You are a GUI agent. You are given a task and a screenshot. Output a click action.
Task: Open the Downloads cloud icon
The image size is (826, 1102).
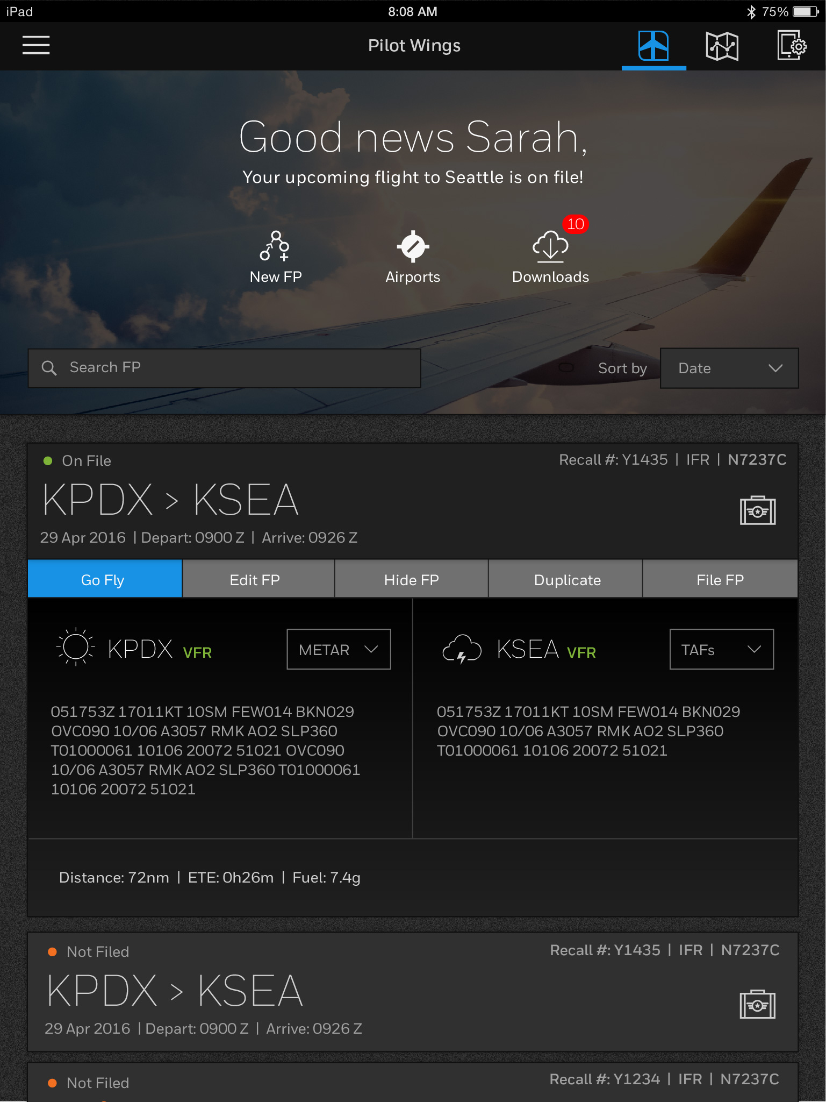click(550, 247)
